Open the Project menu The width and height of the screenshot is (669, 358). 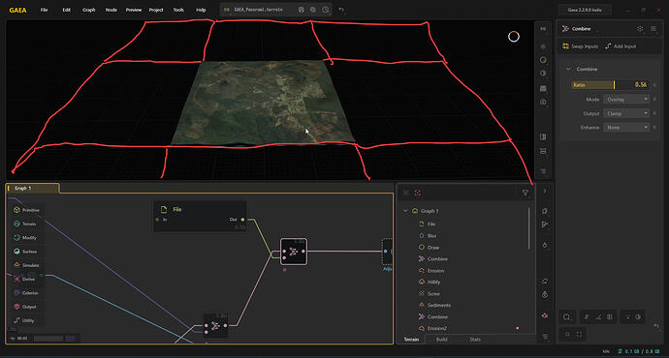click(x=156, y=10)
